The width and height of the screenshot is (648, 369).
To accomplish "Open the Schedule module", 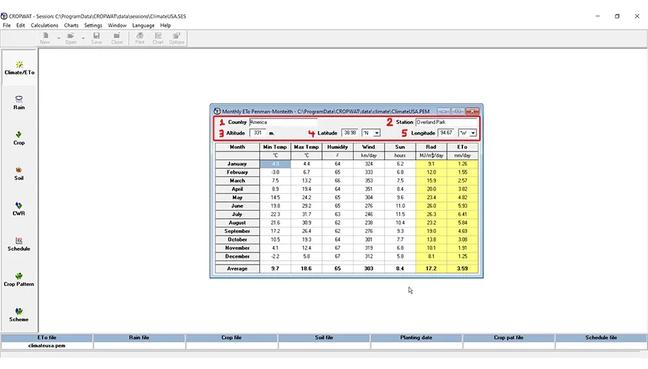I will click(19, 244).
